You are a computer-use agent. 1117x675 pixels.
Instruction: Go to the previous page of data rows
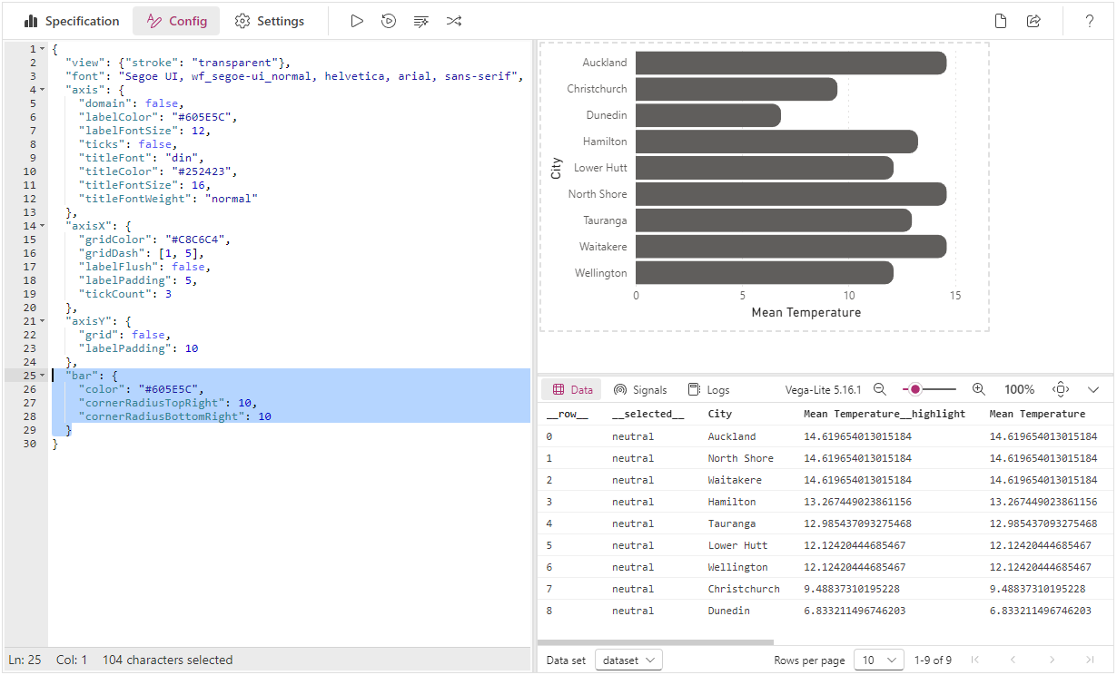(x=1013, y=660)
